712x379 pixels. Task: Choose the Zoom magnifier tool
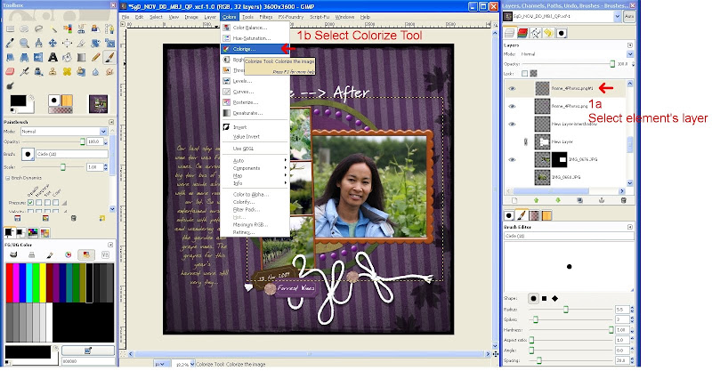pos(25,43)
